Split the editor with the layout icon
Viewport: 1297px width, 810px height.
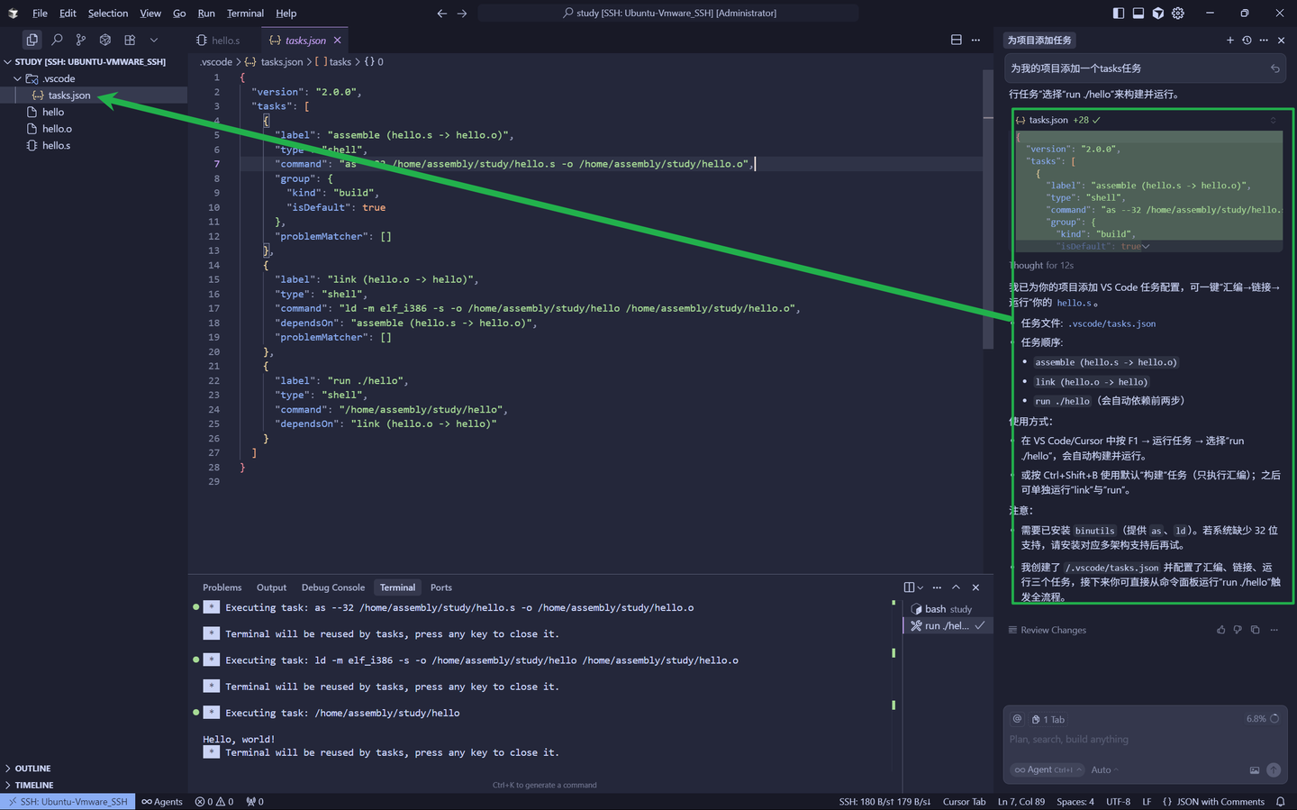(x=957, y=40)
